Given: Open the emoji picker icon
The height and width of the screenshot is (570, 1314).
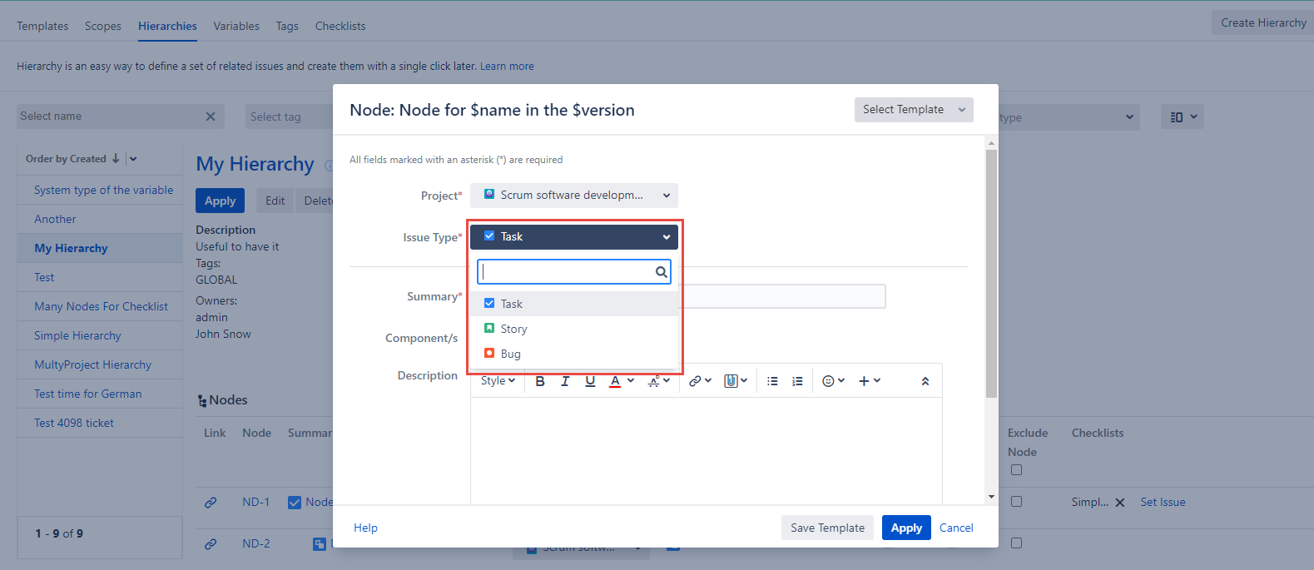Looking at the screenshot, I should point(828,381).
